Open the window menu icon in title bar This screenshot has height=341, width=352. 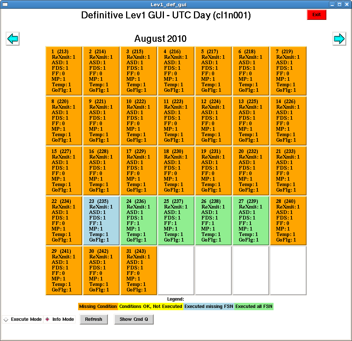(5, 4)
